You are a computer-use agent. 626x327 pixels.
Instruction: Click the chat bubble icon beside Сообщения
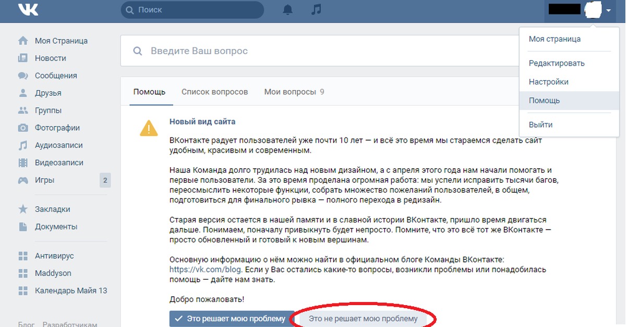[23, 76]
